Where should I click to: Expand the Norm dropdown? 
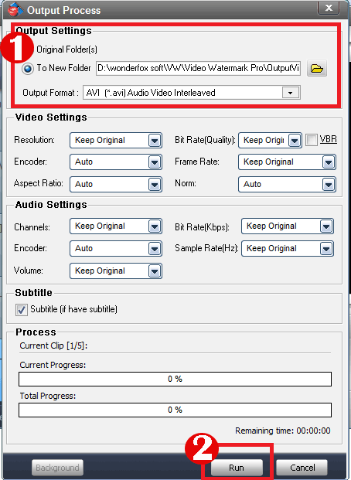pyautogui.click(x=287, y=184)
